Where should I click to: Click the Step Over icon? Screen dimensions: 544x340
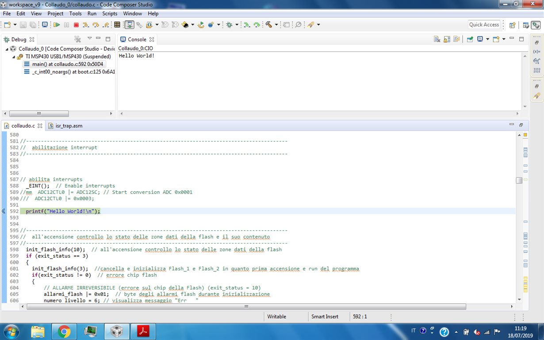point(96,25)
